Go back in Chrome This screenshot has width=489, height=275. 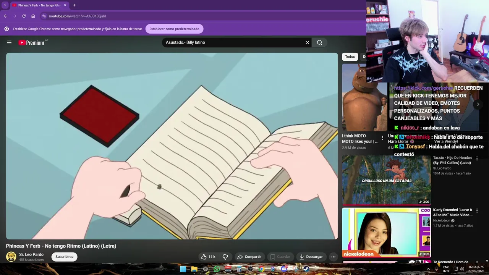[x=5, y=16]
